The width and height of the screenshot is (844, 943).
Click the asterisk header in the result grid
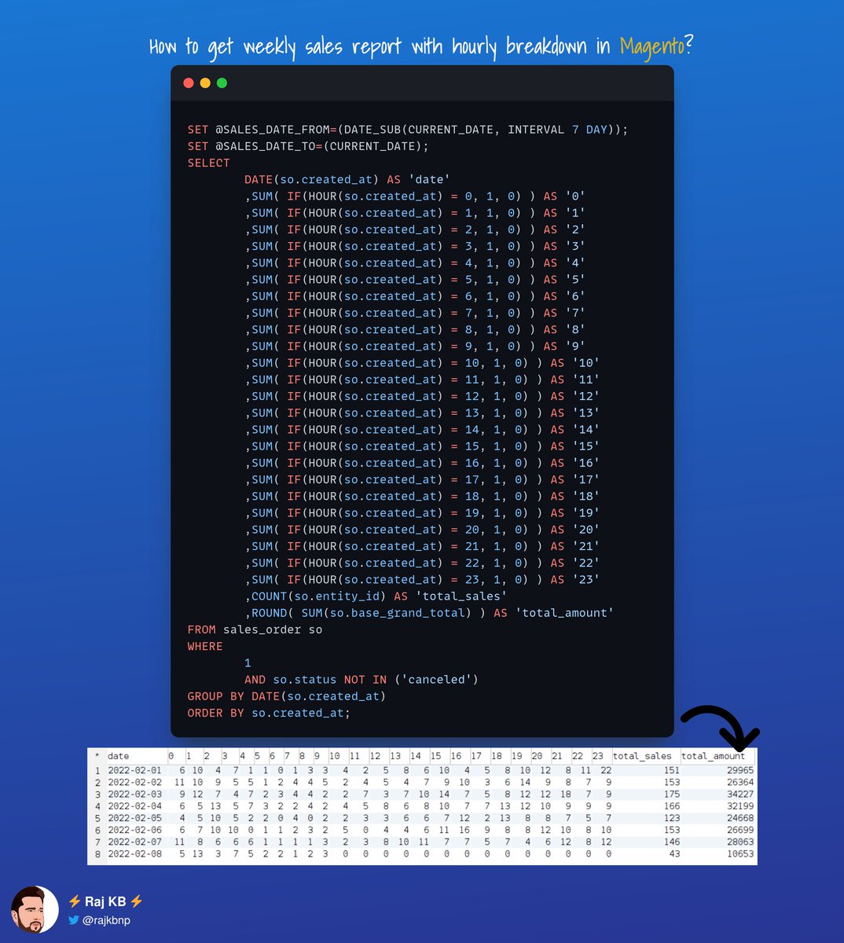98,756
